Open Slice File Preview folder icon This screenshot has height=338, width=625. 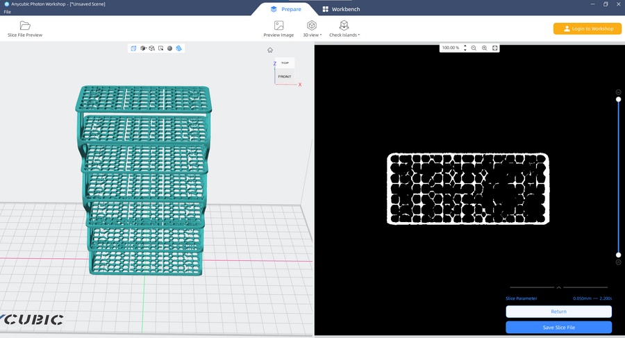click(x=25, y=26)
